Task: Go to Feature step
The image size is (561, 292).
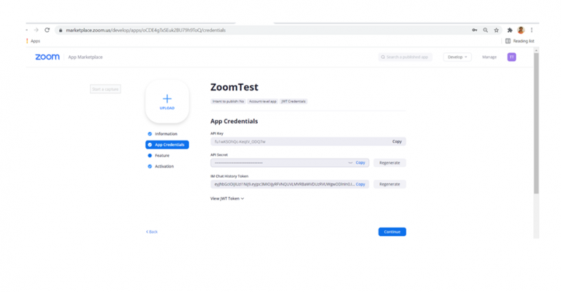Action: 159,155
